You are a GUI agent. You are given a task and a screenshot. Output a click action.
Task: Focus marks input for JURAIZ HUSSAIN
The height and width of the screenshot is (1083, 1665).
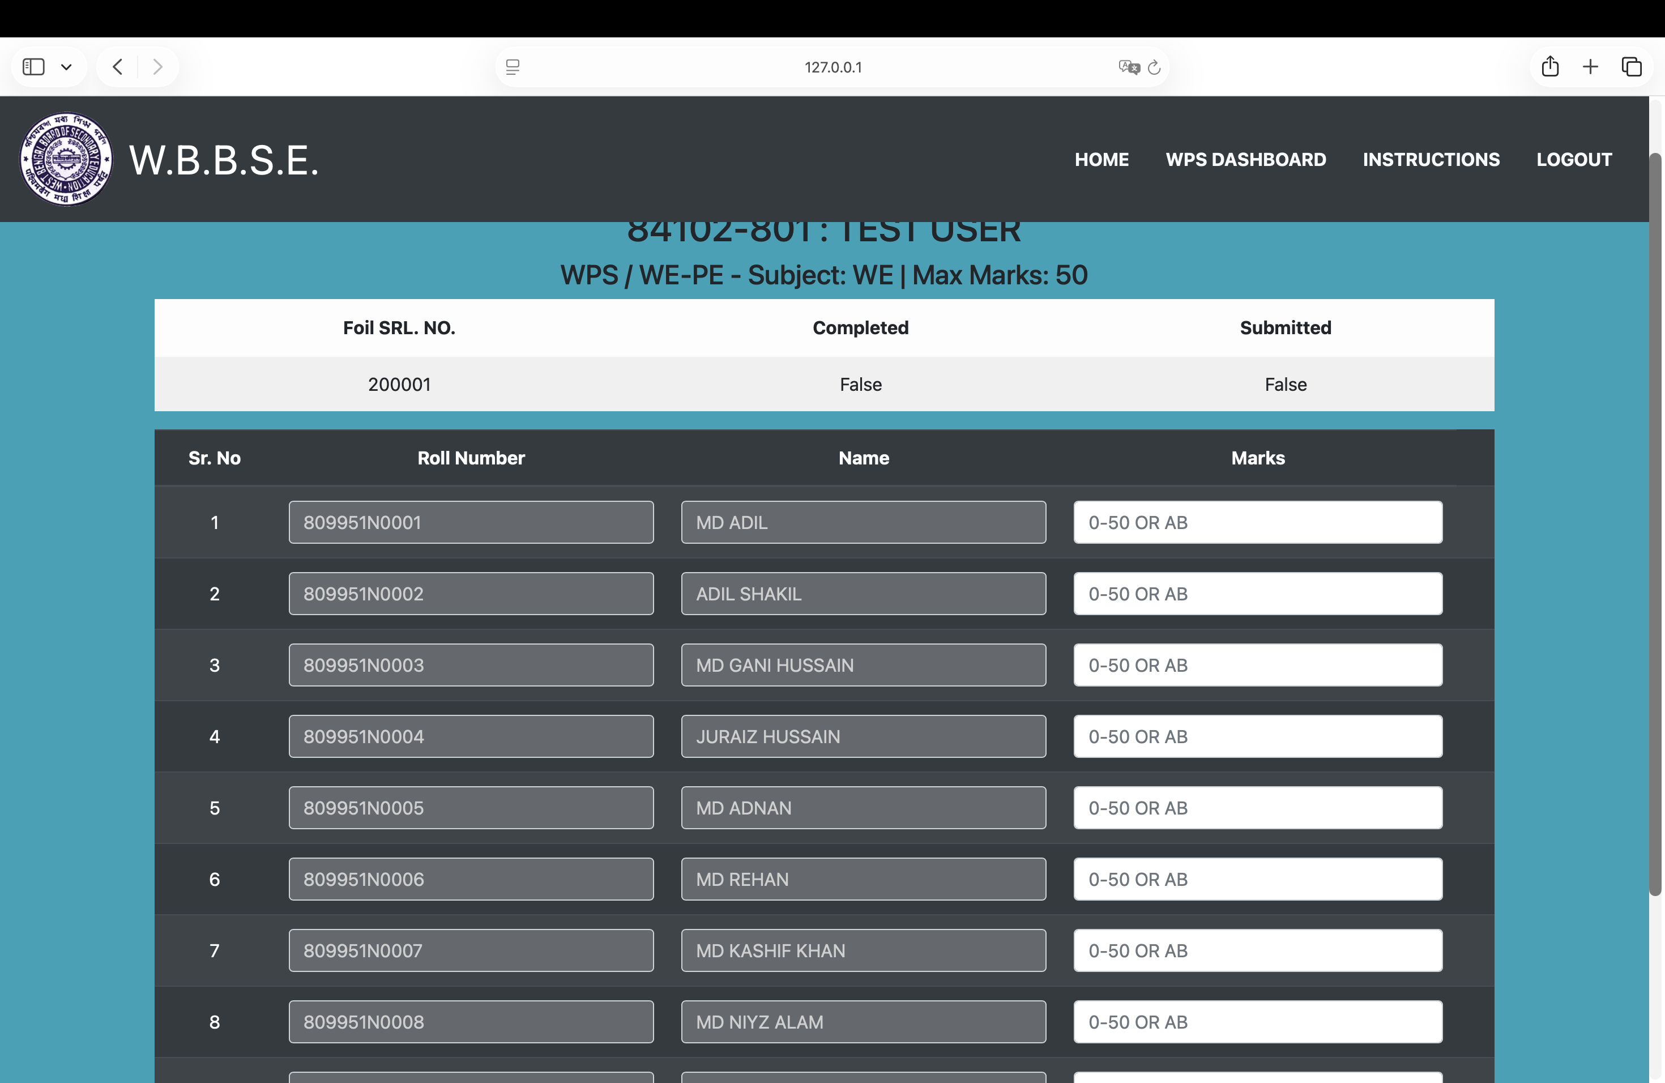pos(1257,737)
